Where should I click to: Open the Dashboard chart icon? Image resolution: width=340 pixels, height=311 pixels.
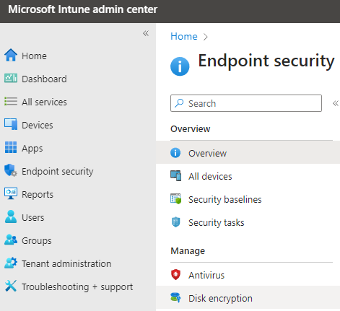pos(11,78)
